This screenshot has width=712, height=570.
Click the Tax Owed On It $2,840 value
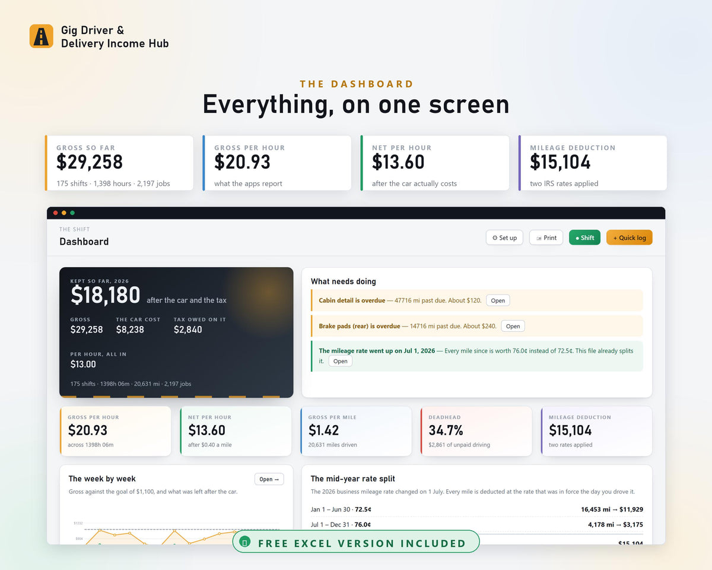coord(187,330)
